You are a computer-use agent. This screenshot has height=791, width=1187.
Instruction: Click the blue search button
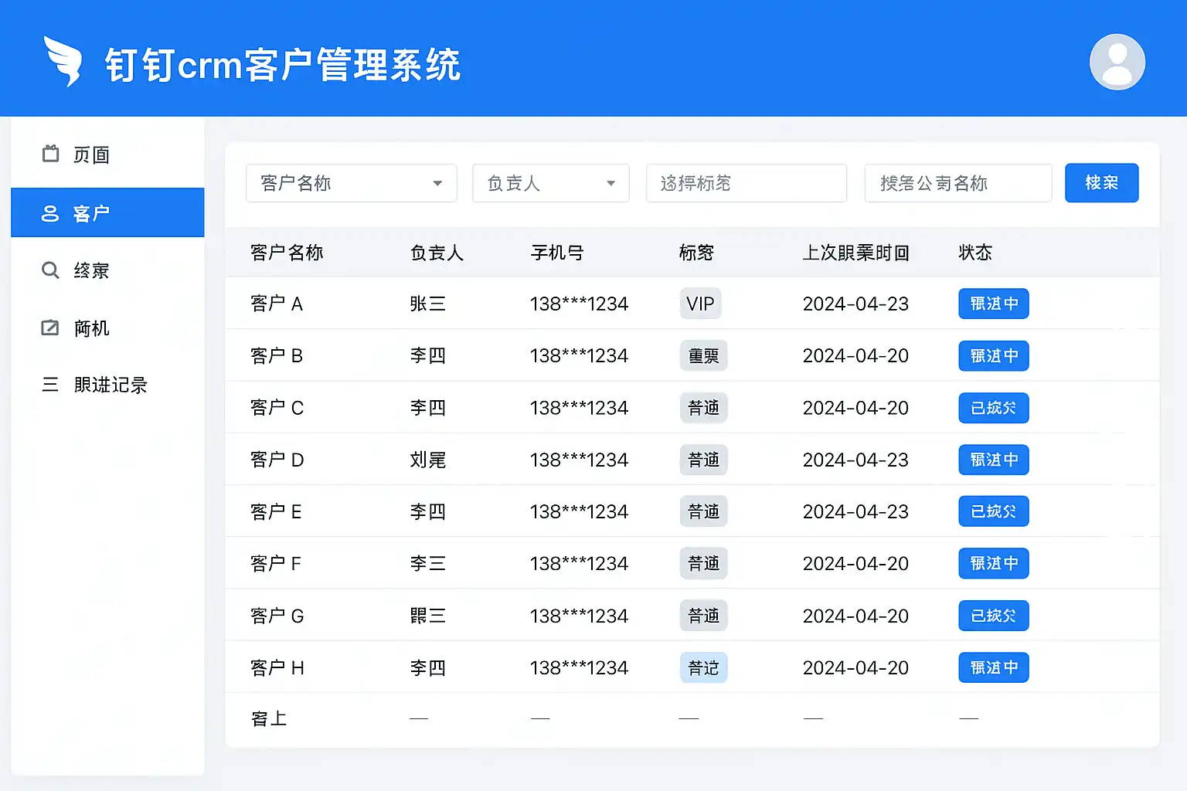tap(1101, 183)
